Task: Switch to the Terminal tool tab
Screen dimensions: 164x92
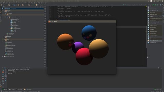Action: (19, 89)
